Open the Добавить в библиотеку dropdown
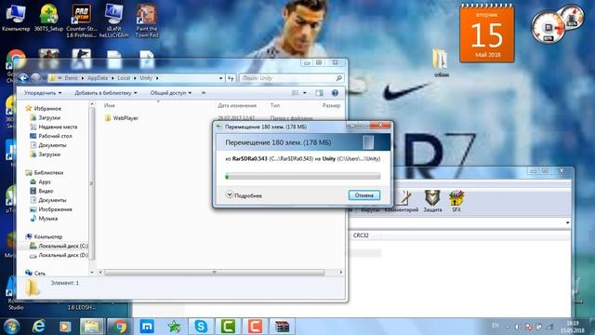The height and width of the screenshot is (335, 595). point(105,93)
